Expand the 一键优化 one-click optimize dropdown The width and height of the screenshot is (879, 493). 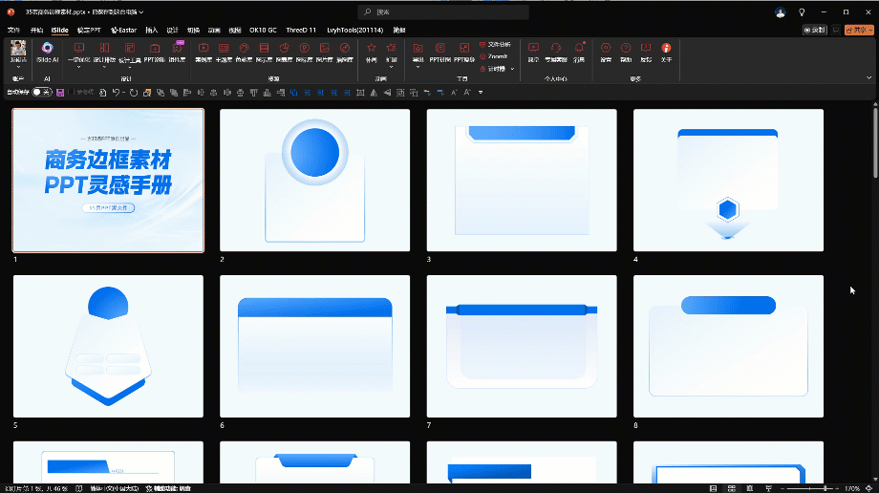click(79, 67)
